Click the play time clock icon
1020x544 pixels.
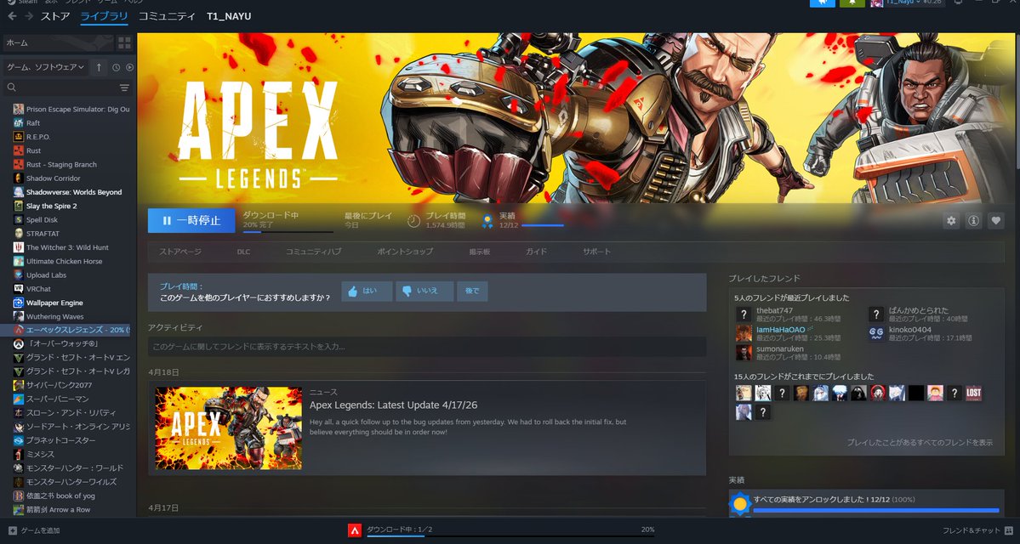coord(413,221)
